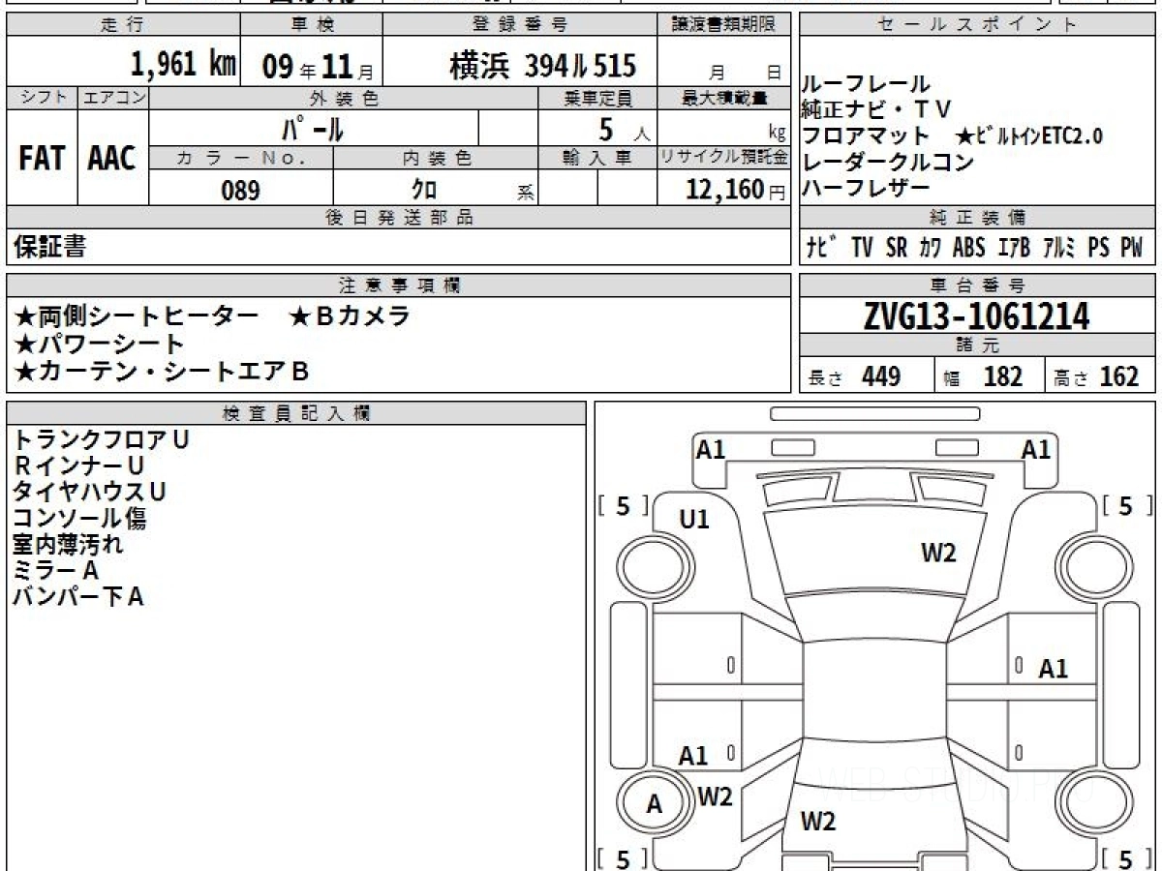Select the recycle deposit "12,160円"
1162x871 pixels.
pyautogui.click(x=736, y=190)
